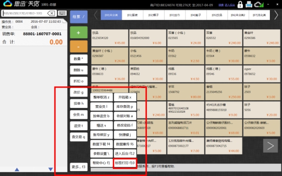Click the 标签打印 f10 button
The width and height of the screenshot is (282, 176).
125,163
